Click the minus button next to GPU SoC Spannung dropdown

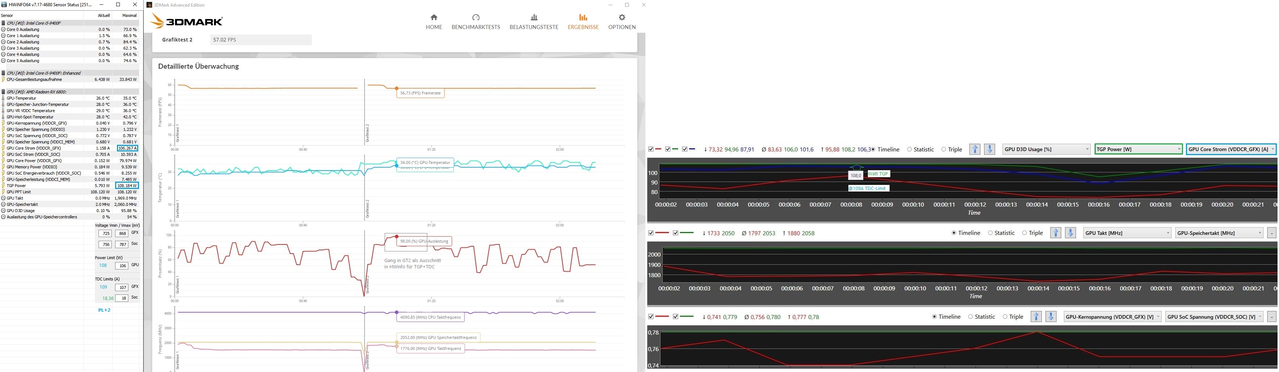pyautogui.click(x=1272, y=316)
